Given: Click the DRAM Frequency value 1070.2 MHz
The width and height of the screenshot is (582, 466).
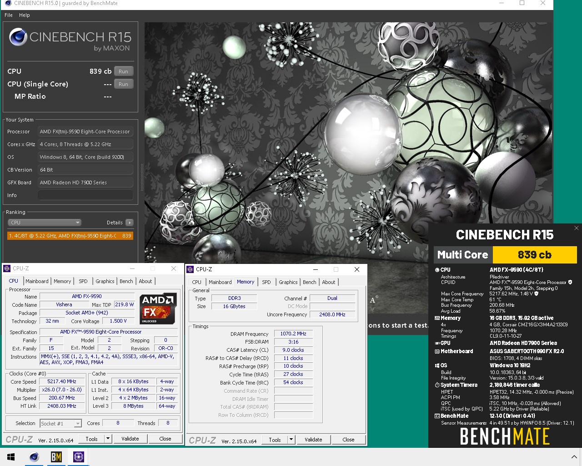Looking at the screenshot, I should coord(293,334).
